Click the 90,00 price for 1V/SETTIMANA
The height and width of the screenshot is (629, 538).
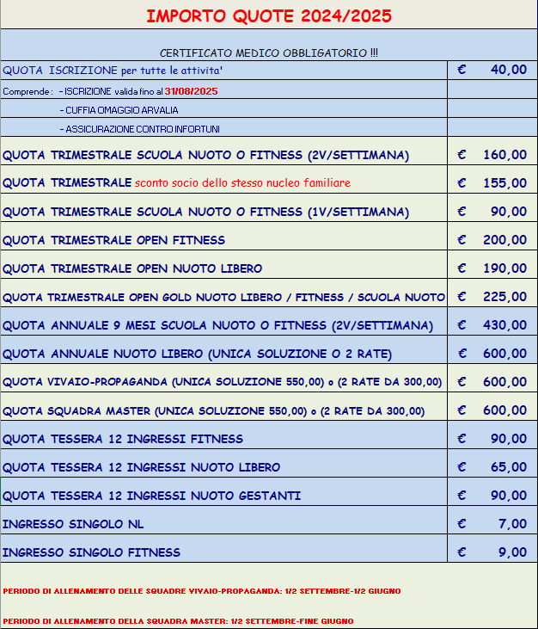(492, 207)
